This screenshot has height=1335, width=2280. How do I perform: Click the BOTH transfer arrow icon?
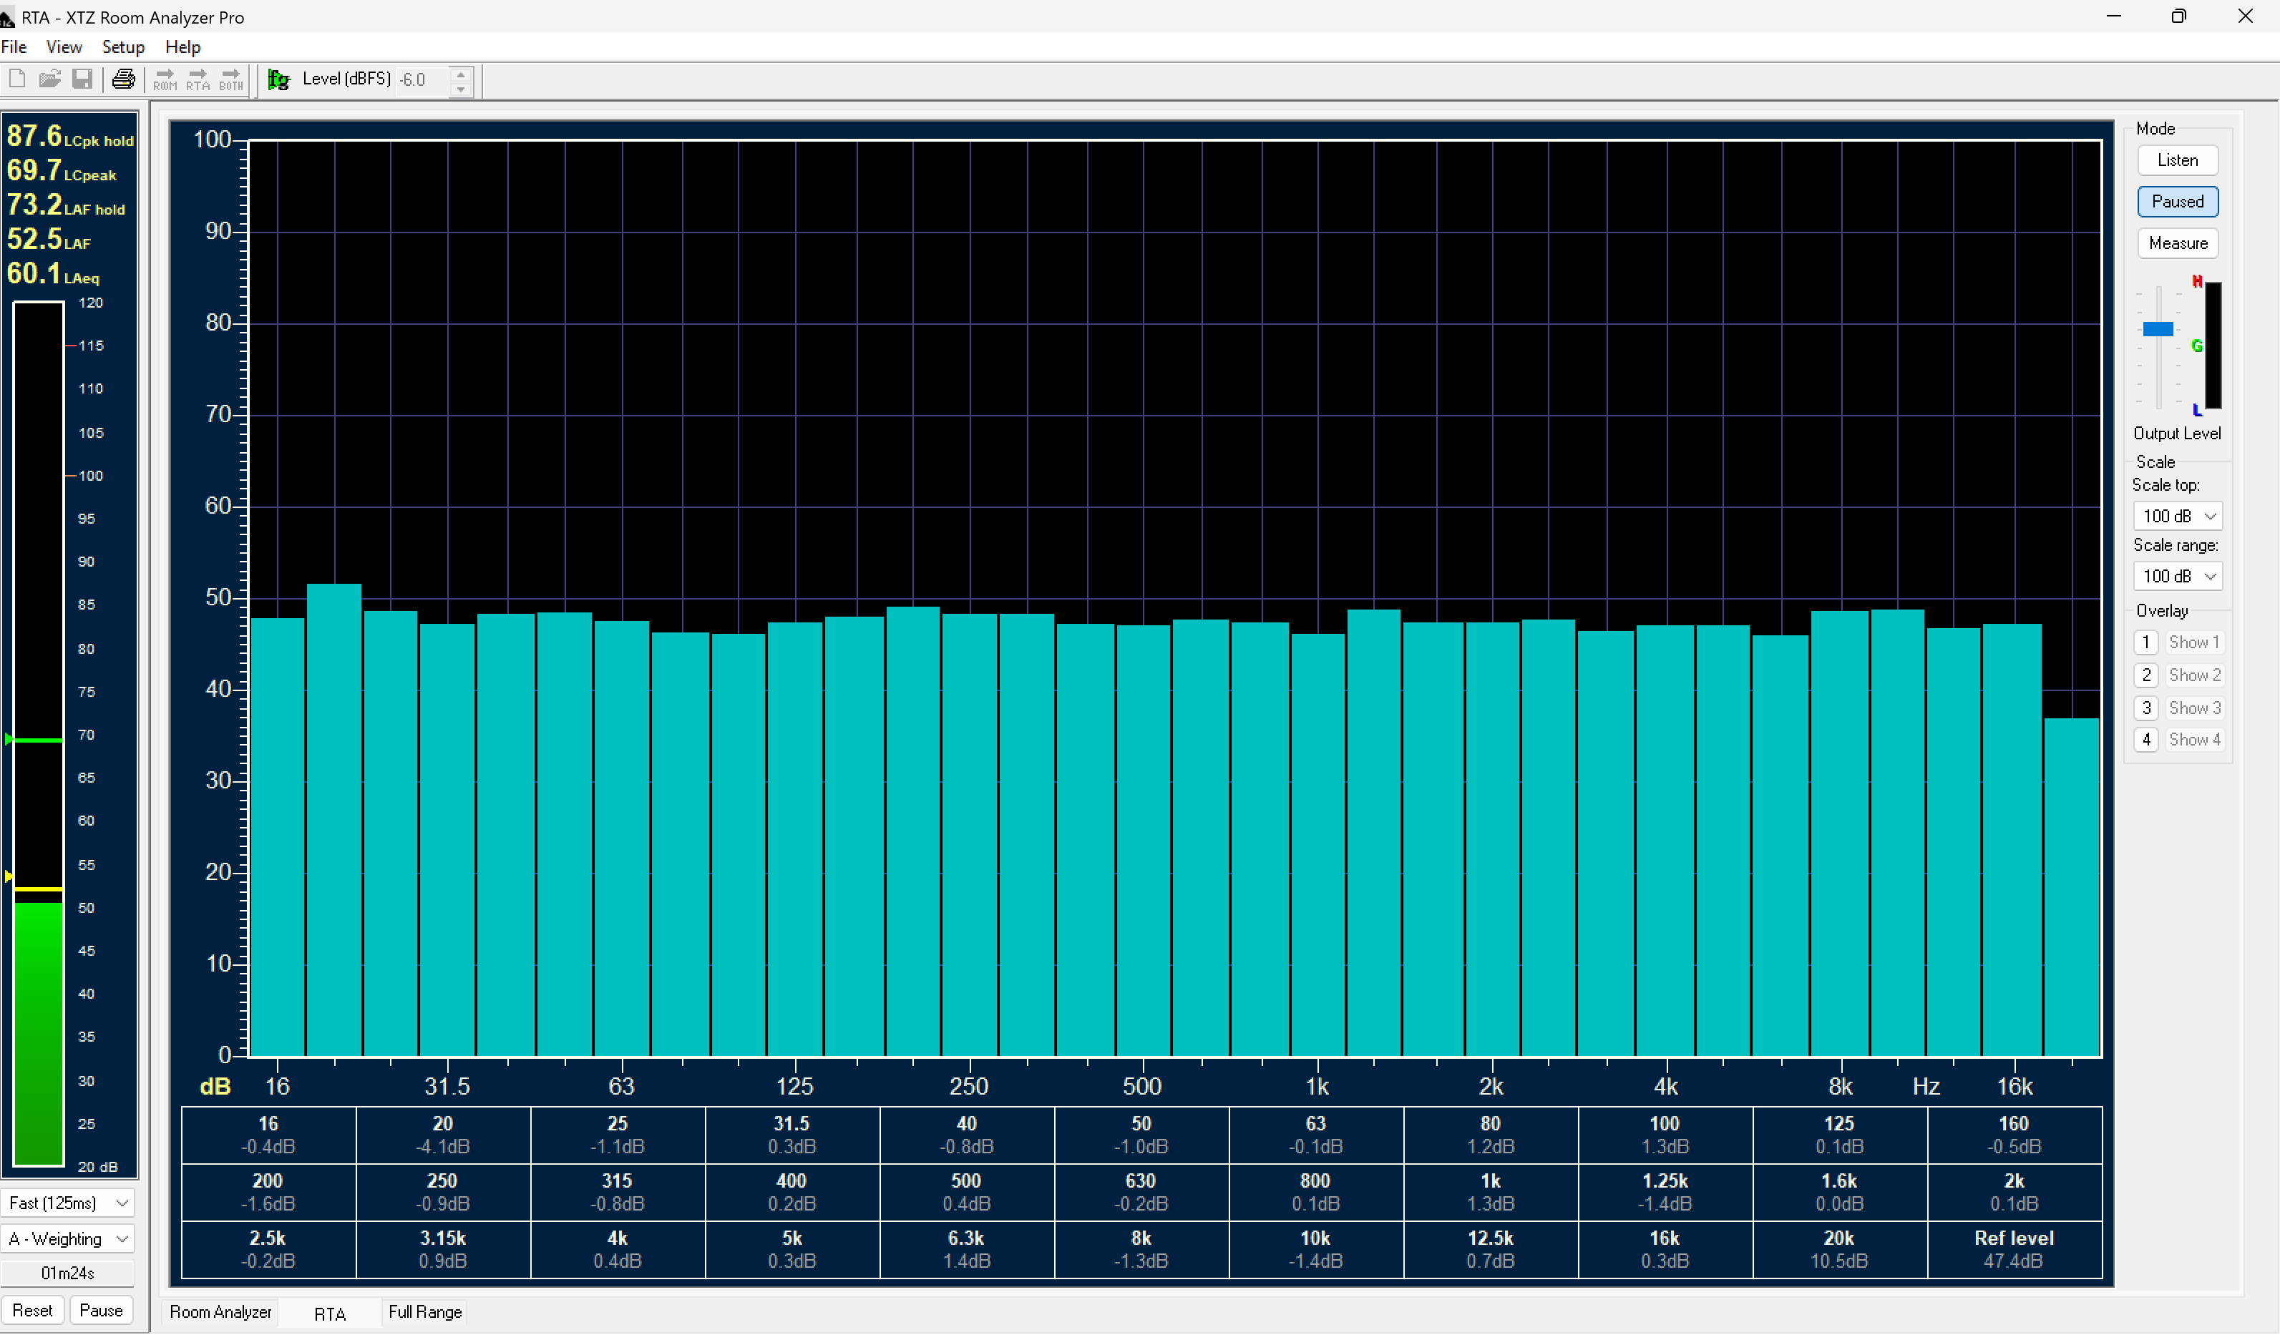[230, 79]
